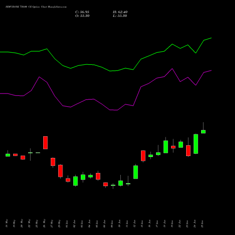This screenshot has width=235, height=235.
Task: Click the '12 Jun' date label on the axis
Action: (134, 224)
